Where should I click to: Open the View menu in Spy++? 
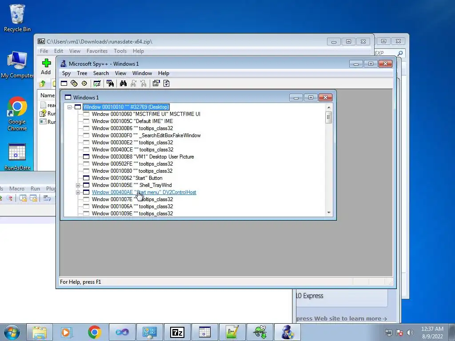click(x=120, y=73)
